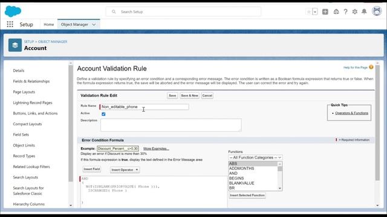Open the Salesforce Help question mark icon

point(345,11)
